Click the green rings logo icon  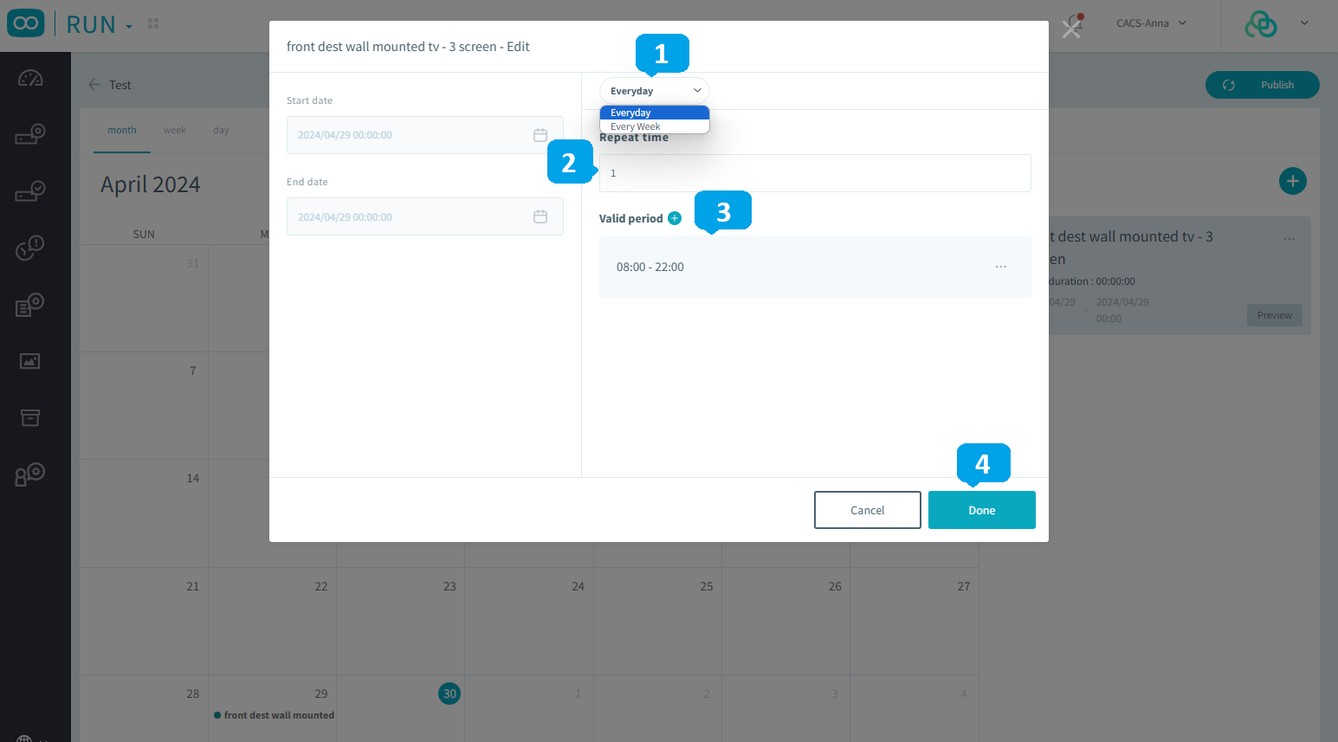pos(1261,23)
